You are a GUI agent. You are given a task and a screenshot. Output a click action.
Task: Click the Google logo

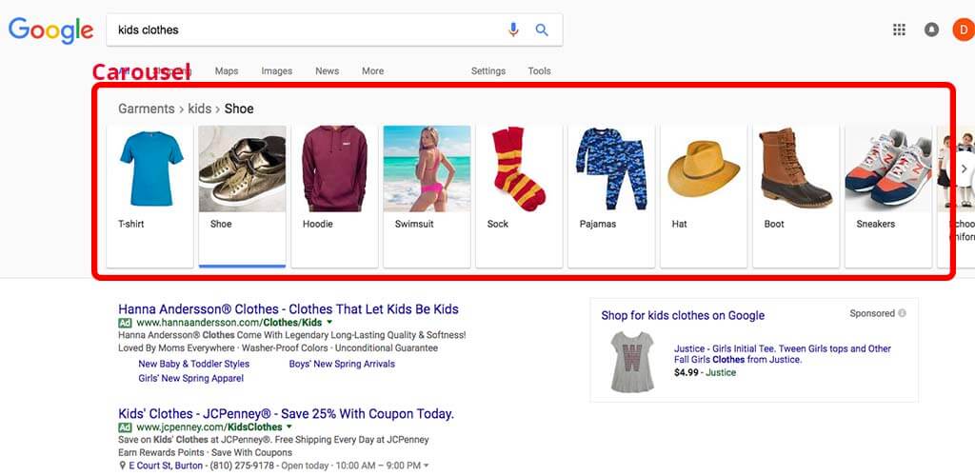(x=51, y=30)
